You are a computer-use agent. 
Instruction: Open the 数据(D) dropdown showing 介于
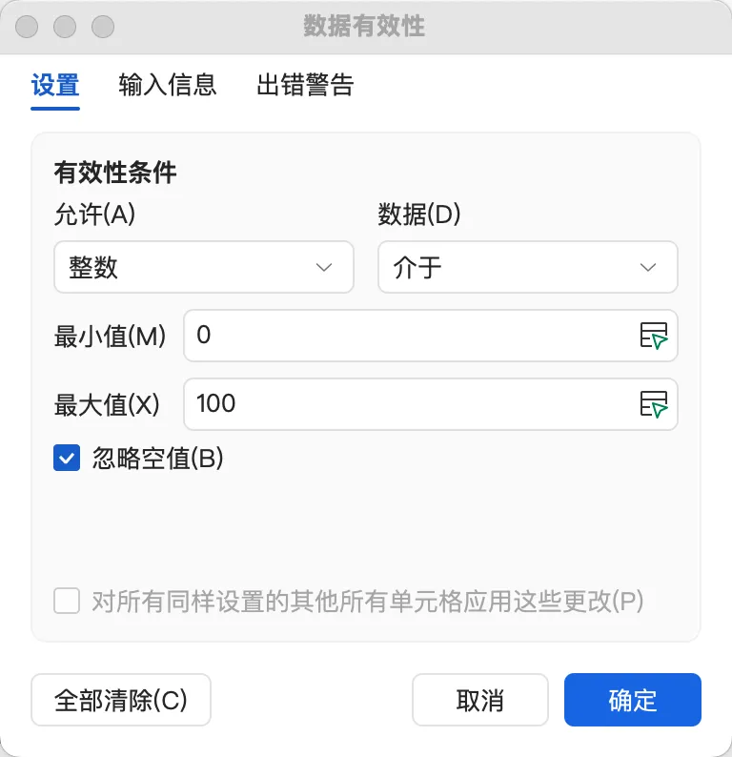[x=528, y=267]
